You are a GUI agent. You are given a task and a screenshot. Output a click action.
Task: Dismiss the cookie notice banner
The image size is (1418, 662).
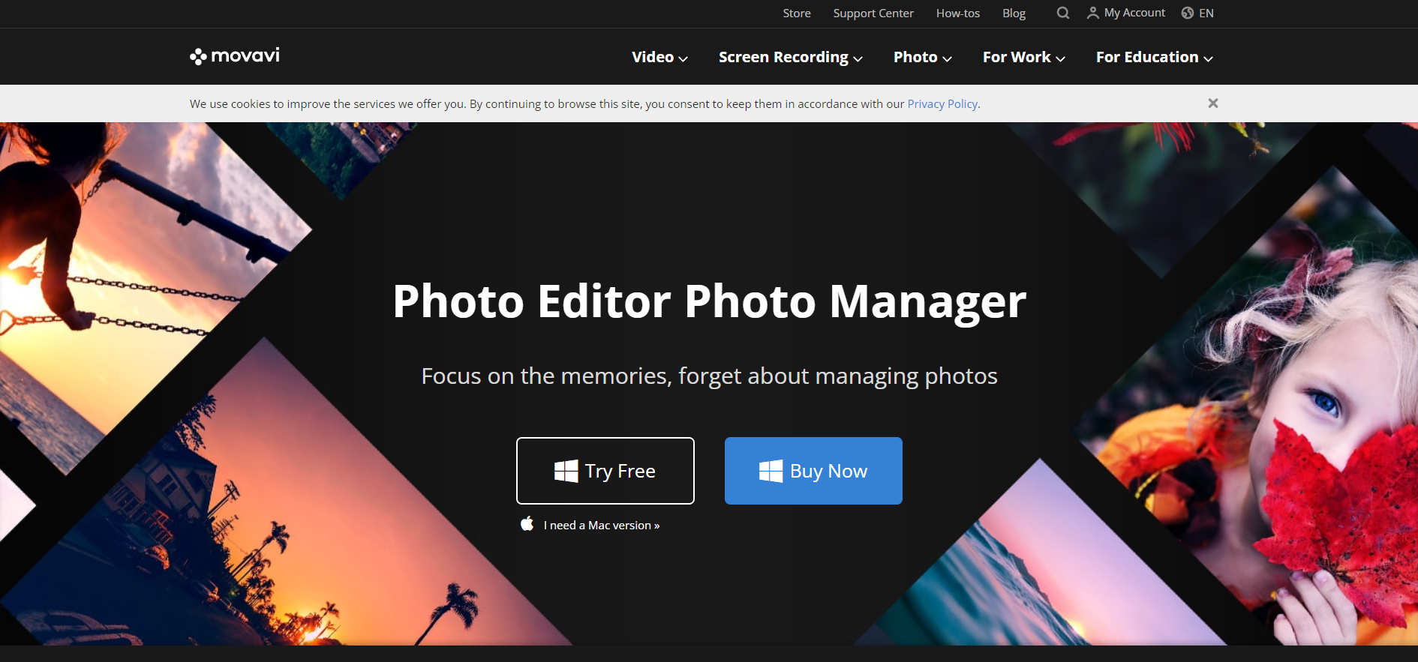tap(1212, 103)
